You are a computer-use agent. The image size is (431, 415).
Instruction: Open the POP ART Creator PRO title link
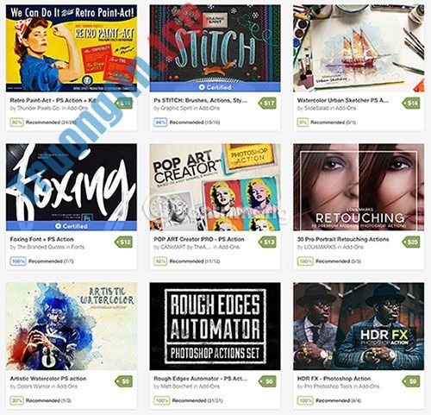[x=199, y=239]
